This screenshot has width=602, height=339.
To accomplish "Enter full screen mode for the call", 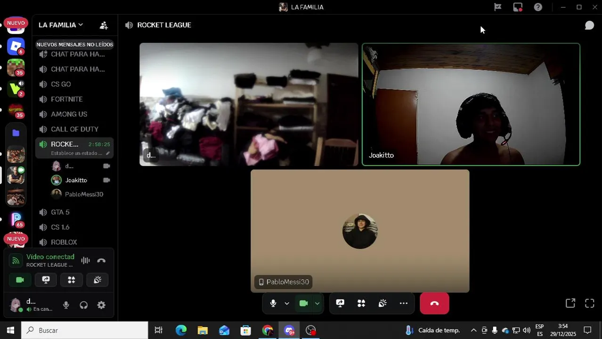I will [x=589, y=303].
